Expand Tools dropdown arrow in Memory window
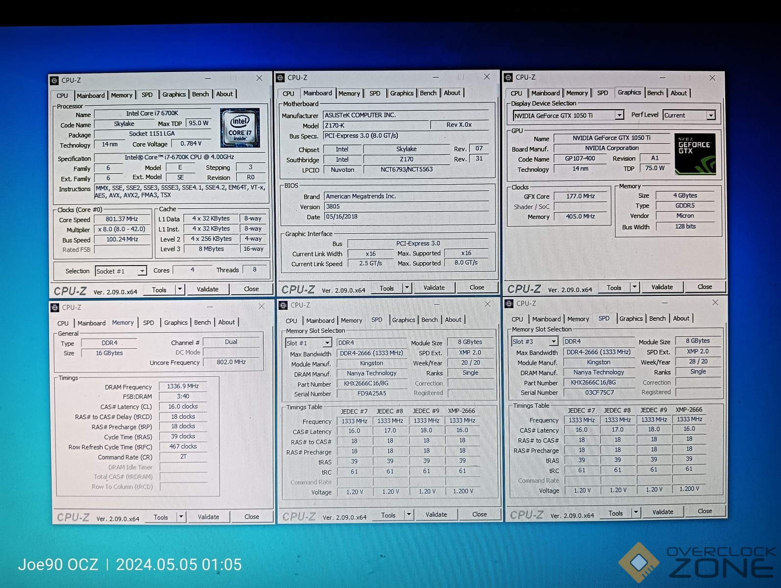The height and width of the screenshot is (588, 781). click(x=181, y=516)
